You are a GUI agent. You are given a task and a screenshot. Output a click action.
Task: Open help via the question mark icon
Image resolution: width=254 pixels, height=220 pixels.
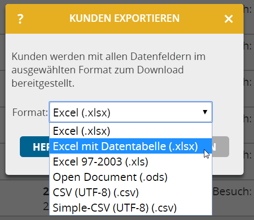[20, 19]
